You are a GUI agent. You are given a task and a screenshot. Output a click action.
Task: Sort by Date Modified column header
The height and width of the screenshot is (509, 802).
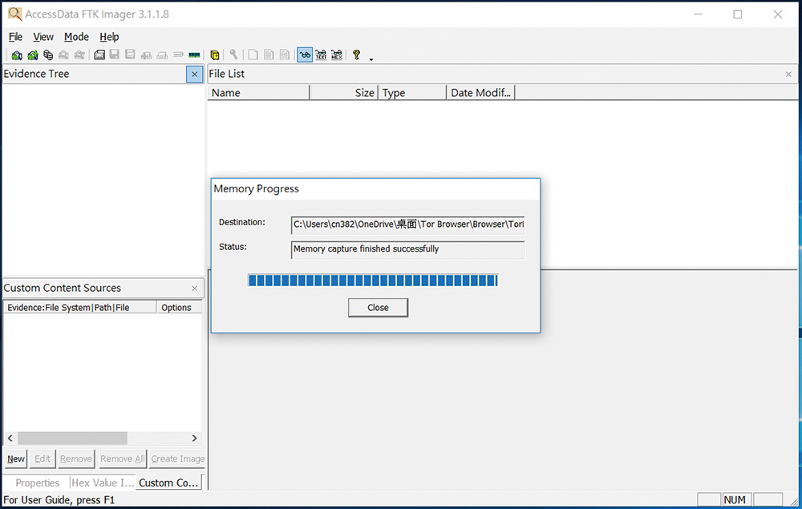[480, 93]
